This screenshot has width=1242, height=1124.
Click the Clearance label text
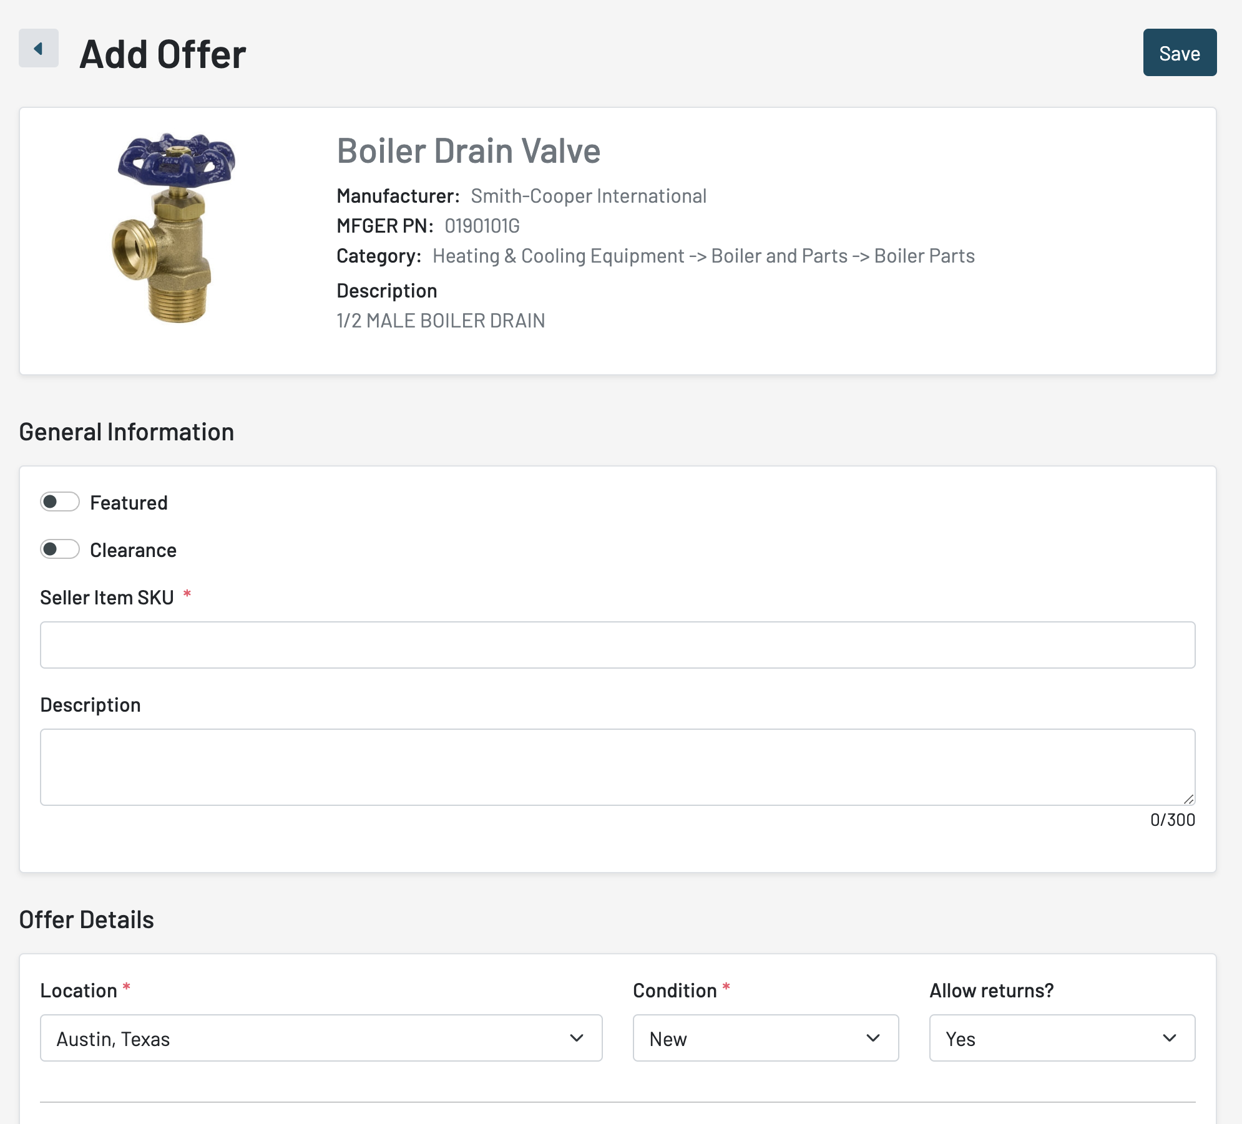click(133, 550)
